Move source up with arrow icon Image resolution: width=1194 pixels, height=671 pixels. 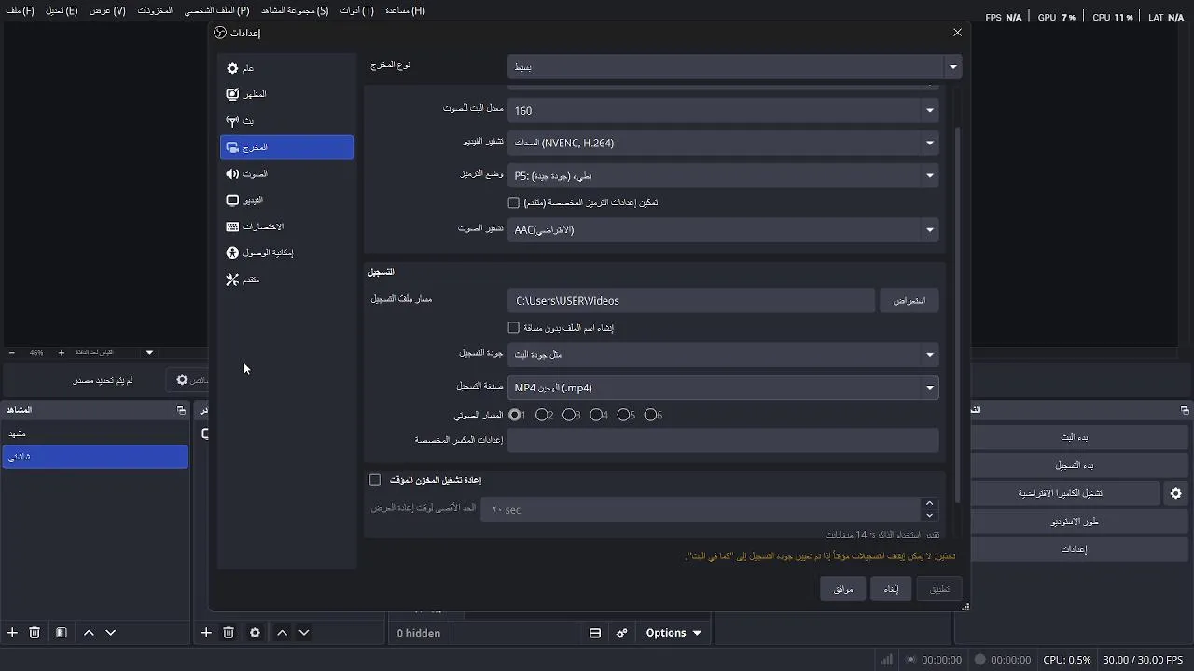click(x=282, y=633)
